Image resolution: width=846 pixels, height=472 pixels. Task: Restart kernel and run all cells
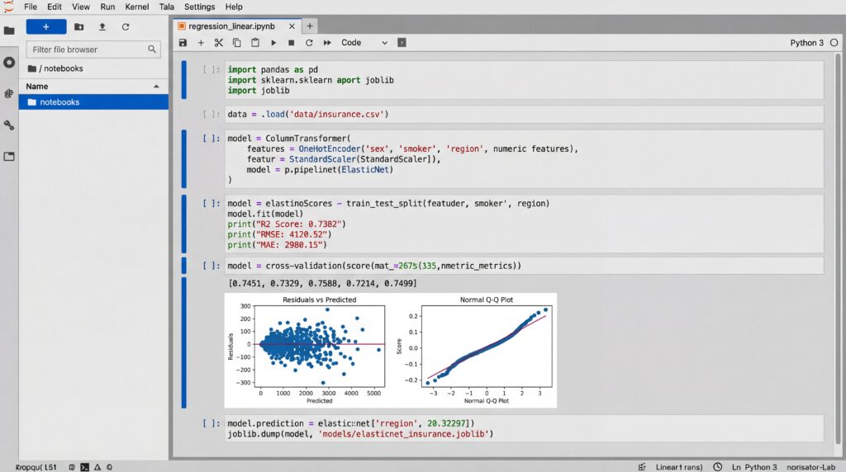click(x=327, y=43)
